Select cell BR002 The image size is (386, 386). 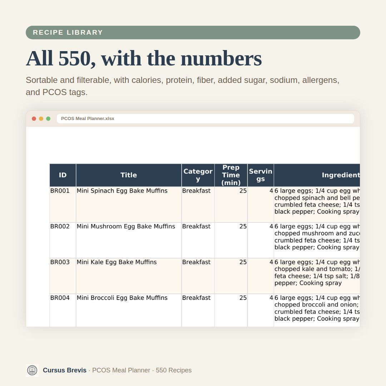[x=63, y=240]
